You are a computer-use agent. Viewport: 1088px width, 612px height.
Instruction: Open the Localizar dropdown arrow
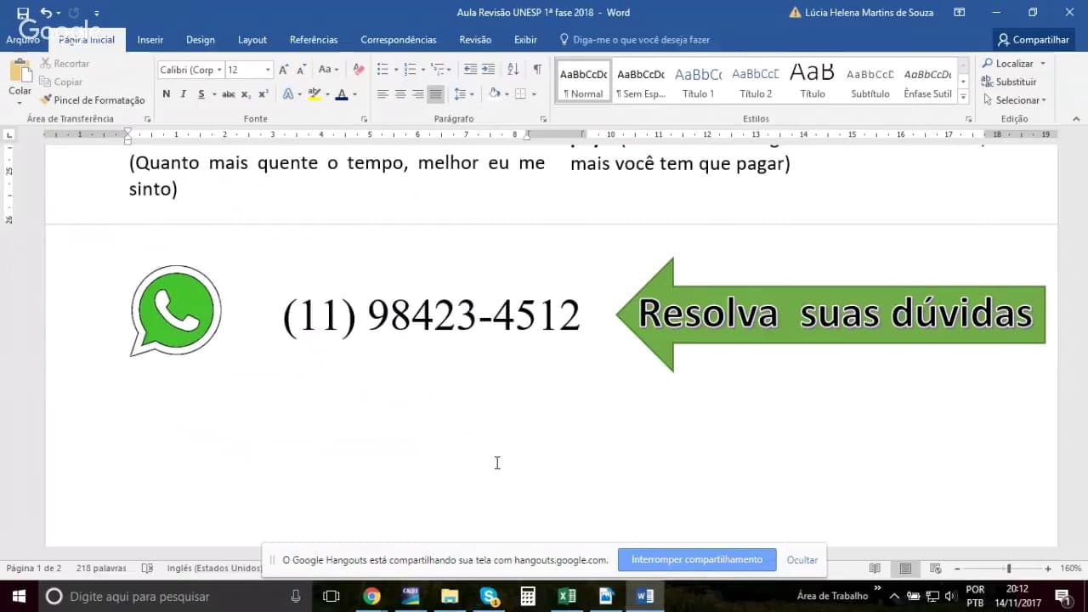click(1043, 64)
